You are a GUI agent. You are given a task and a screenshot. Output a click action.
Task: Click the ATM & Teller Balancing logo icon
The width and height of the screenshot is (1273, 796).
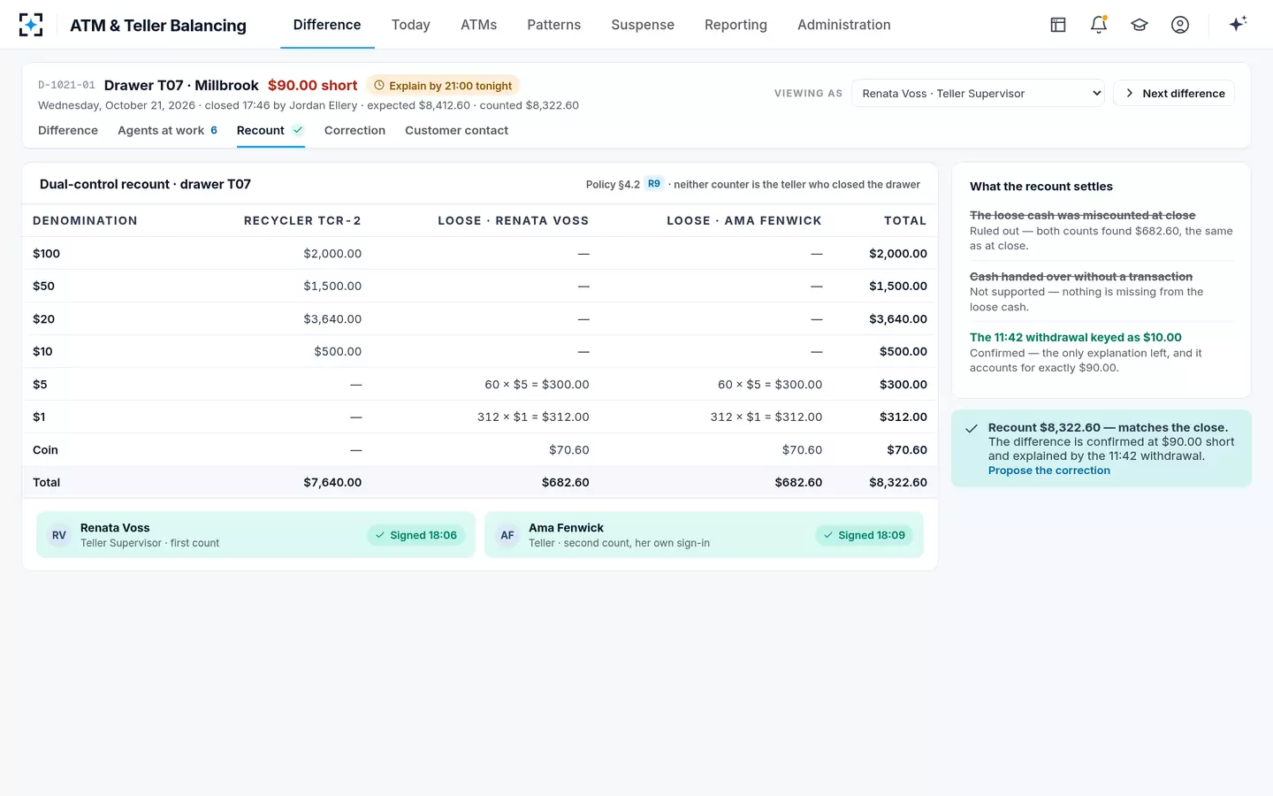[x=31, y=25]
